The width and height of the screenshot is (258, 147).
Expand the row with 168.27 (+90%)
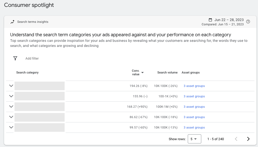[x=11, y=106]
